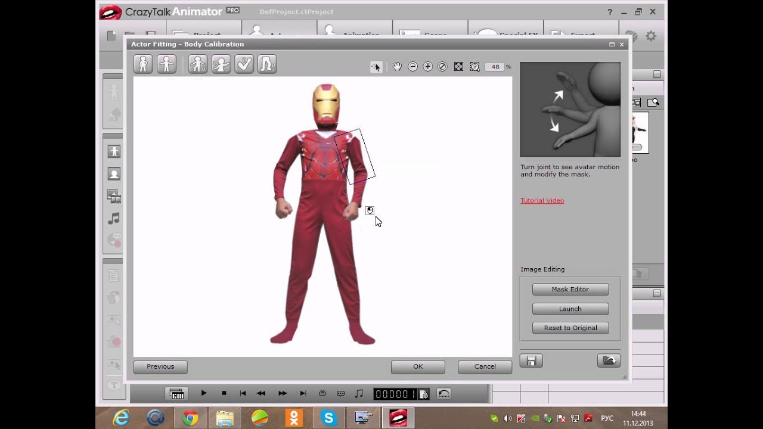Click the music note icon in left sidebar
The image size is (763, 429).
coord(114,219)
